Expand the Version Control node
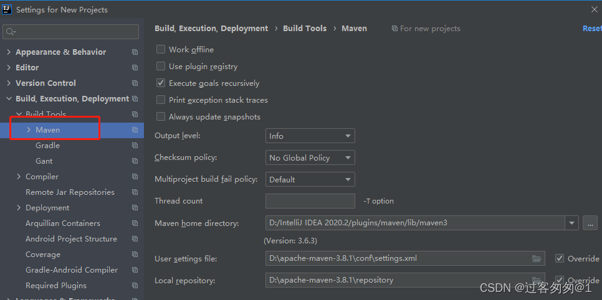This screenshot has height=300, width=602. coord(9,83)
